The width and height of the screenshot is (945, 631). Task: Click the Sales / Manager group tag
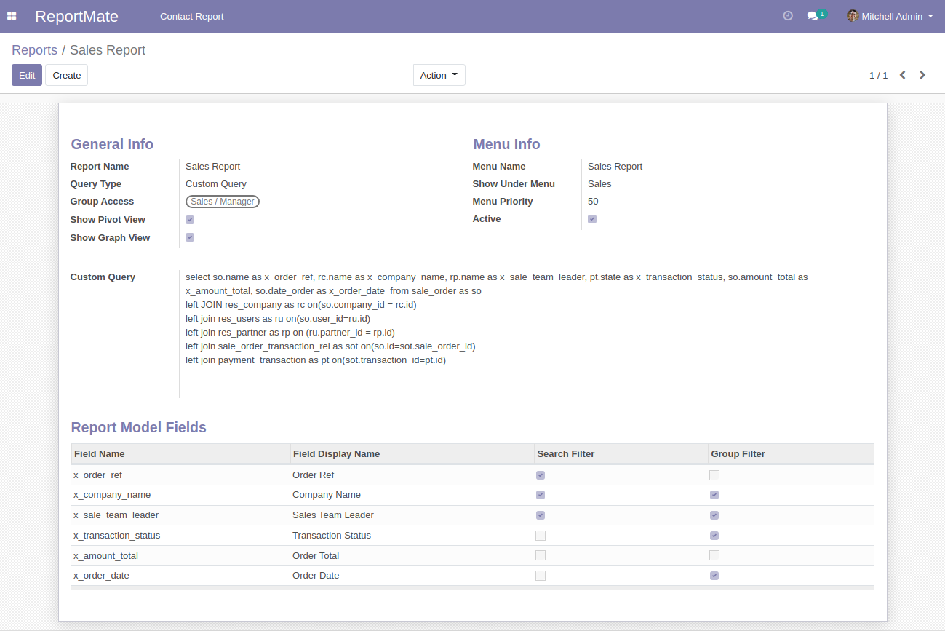[x=223, y=202]
